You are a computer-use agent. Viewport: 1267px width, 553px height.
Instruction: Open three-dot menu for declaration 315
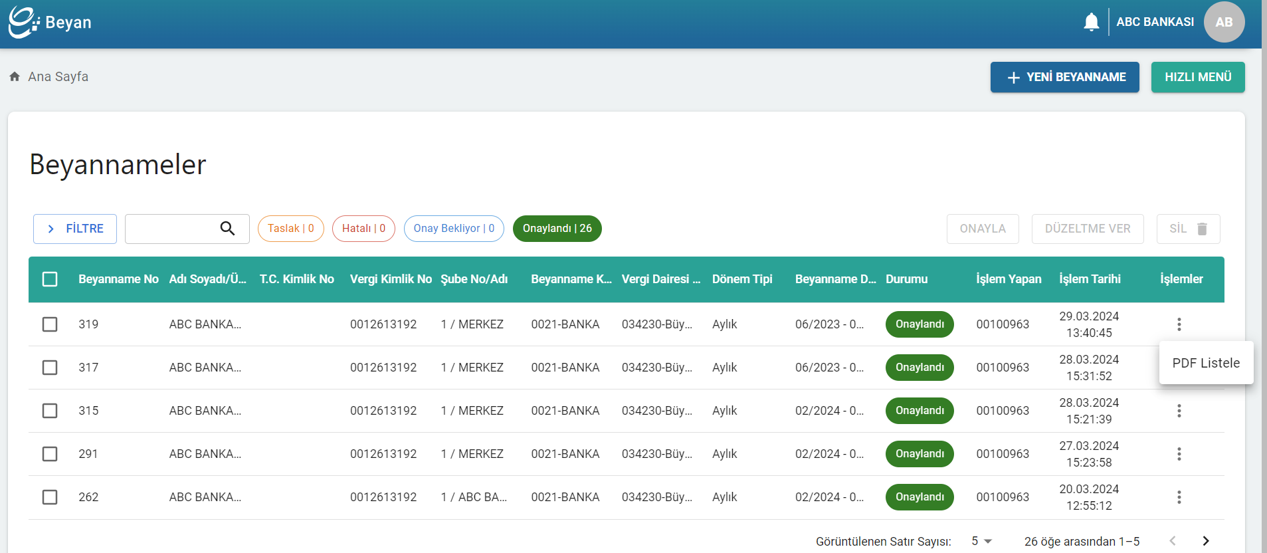coord(1179,411)
